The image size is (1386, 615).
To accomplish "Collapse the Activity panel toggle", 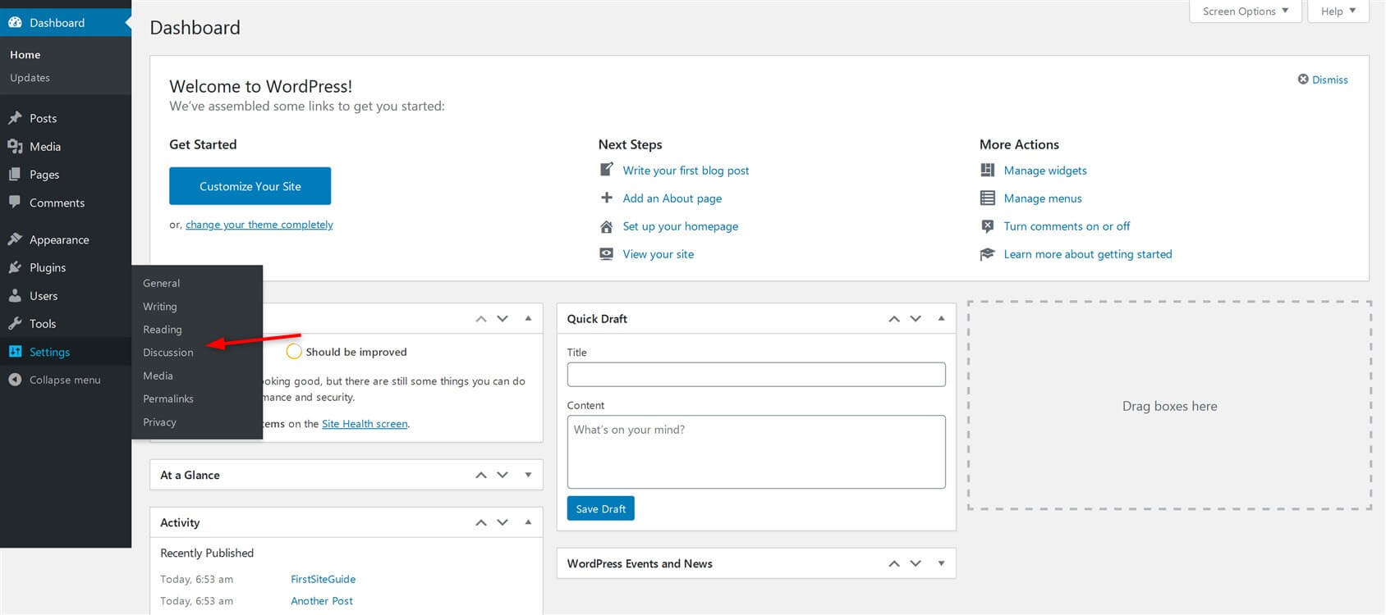I will click(528, 522).
